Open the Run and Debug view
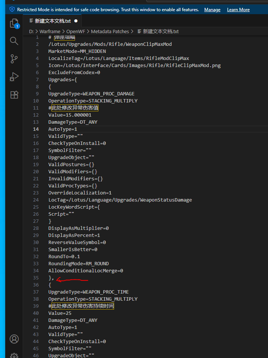The height and width of the screenshot is (358, 268). (14, 77)
